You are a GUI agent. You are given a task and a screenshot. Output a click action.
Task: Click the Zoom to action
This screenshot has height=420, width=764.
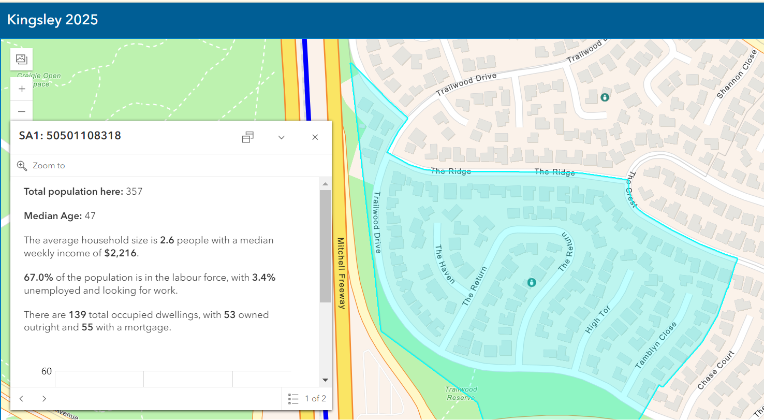[41, 166]
